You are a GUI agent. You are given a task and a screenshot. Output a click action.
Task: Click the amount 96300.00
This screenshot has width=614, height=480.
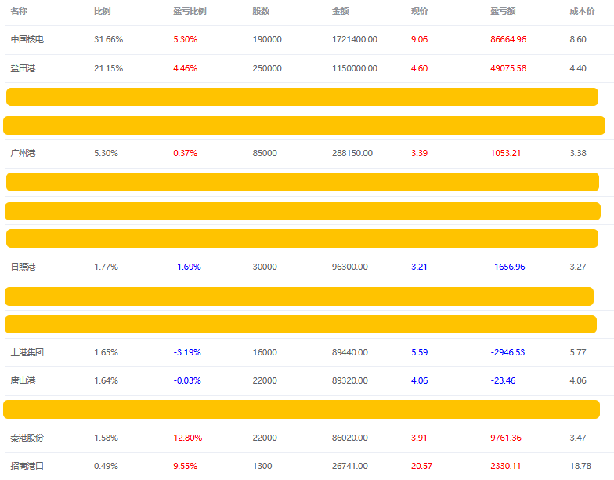click(350, 267)
